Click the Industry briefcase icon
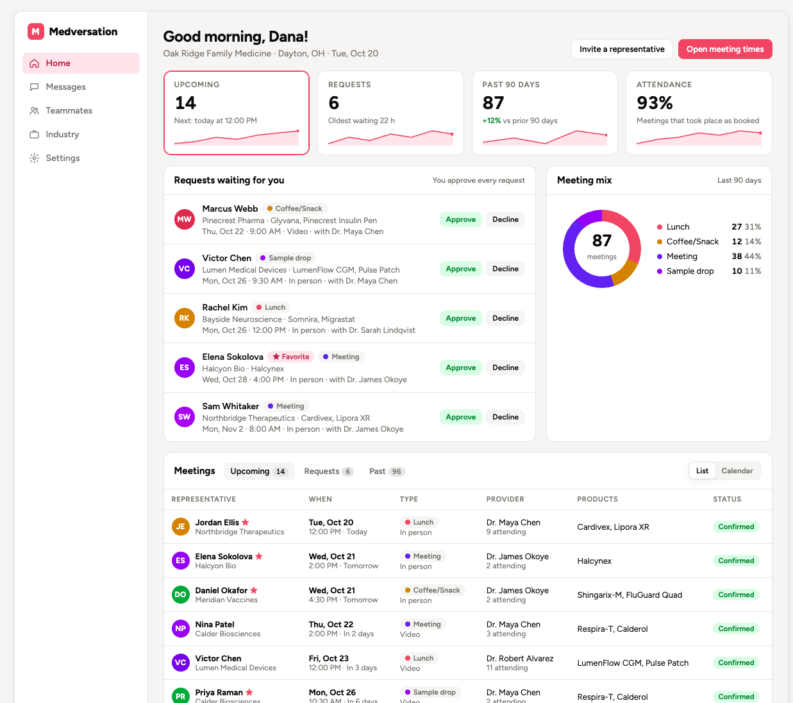 coord(35,135)
